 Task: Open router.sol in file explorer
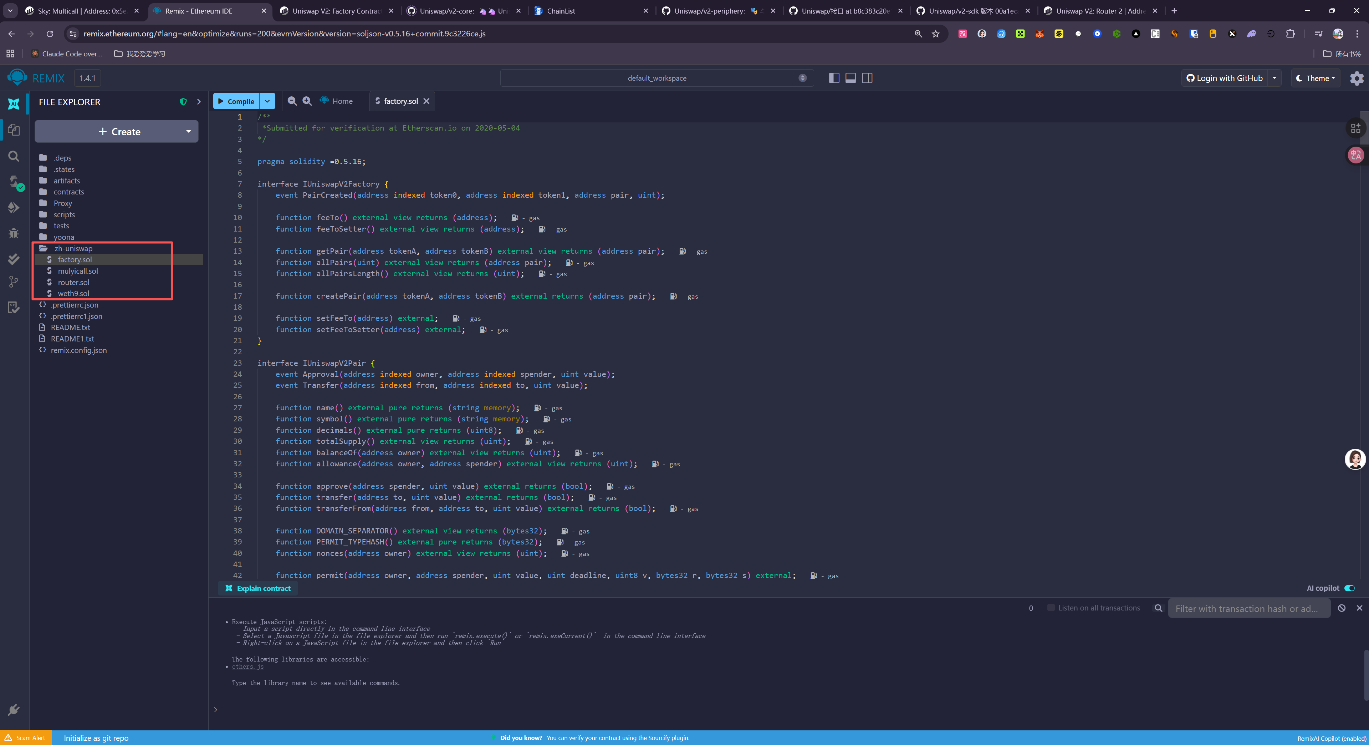tap(73, 282)
